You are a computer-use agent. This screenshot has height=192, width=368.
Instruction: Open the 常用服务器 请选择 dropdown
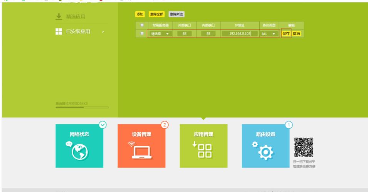point(160,34)
